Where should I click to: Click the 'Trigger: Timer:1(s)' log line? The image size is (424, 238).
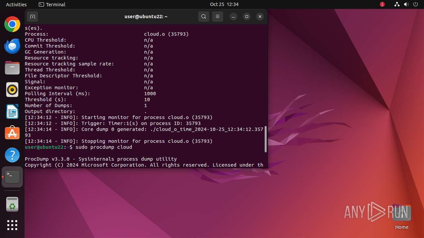tap(113, 123)
